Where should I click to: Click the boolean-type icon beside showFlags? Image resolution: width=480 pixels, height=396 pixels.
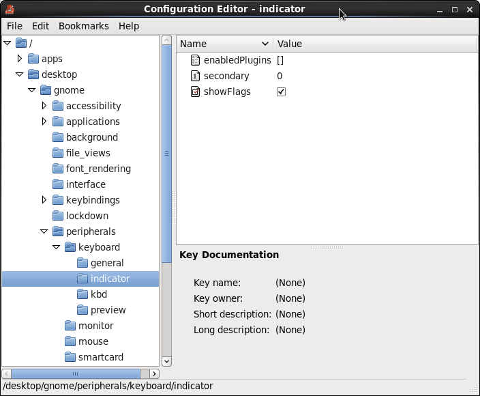(195, 91)
